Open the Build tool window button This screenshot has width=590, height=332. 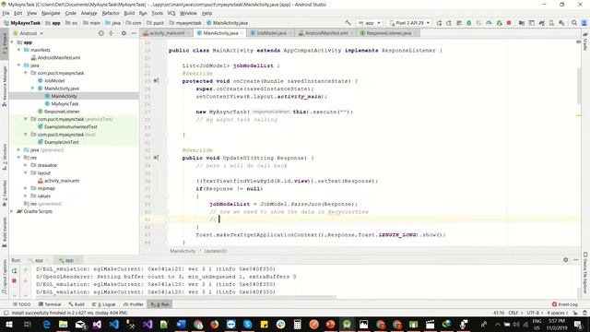77,304
